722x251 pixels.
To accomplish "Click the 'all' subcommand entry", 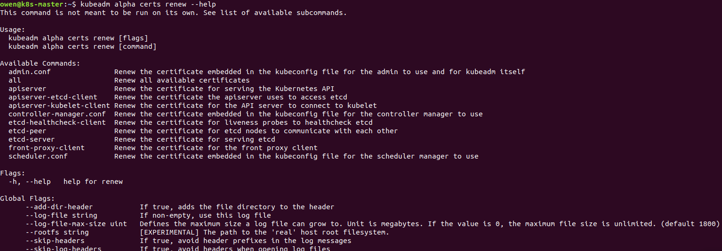I will click(15, 80).
